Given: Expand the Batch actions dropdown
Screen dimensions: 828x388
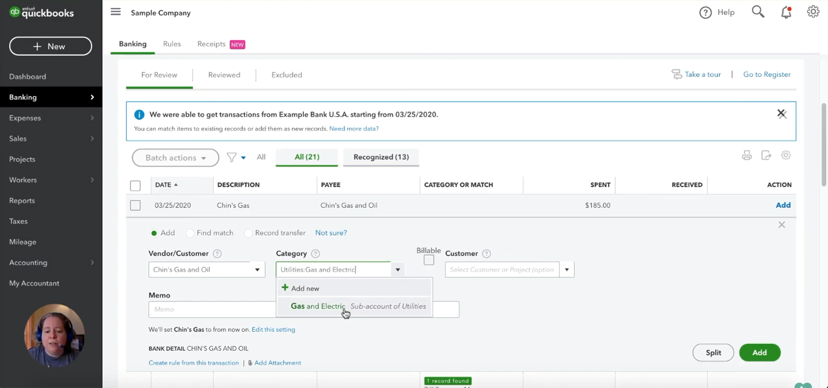Looking at the screenshot, I should click(175, 158).
